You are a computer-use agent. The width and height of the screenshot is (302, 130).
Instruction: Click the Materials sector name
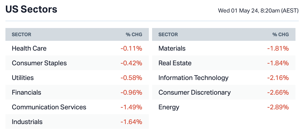click(x=172, y=48)
